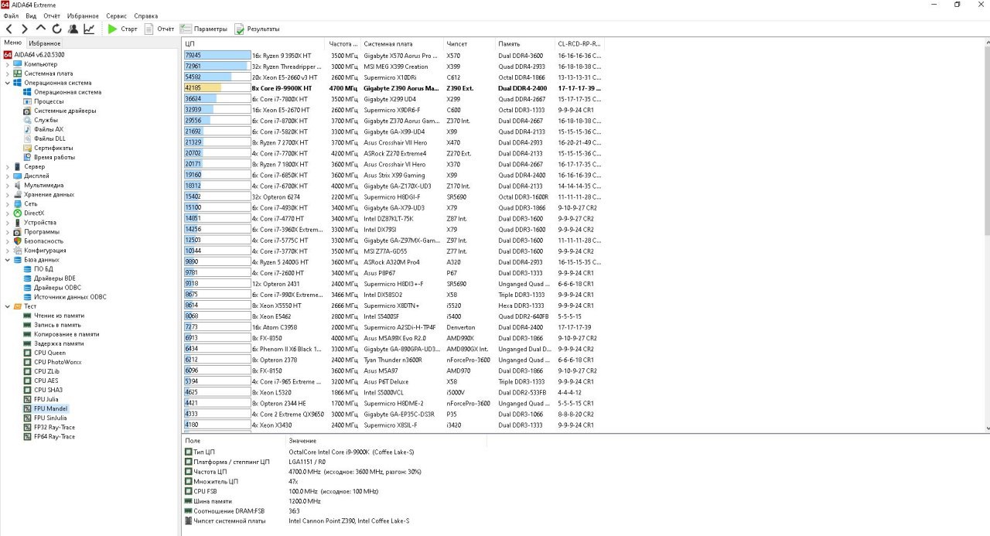Select CPU PhotoWorxx benchmark
990x536 pixels.
pyautogui.click(x=52, y=362)
